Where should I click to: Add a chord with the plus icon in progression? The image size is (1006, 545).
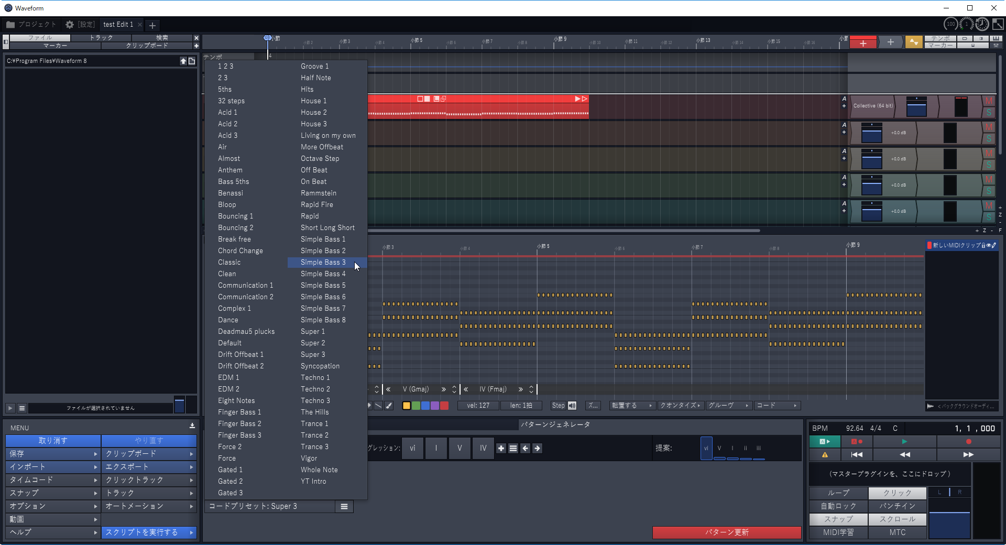501,449
